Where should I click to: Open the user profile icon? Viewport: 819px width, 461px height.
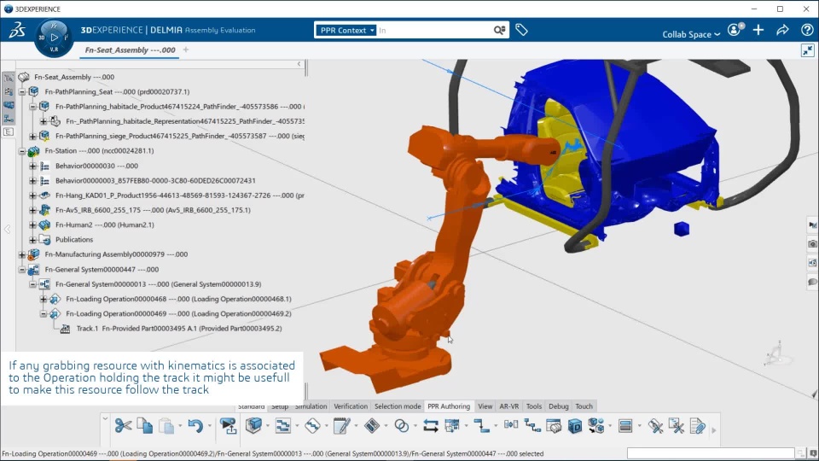735,30
